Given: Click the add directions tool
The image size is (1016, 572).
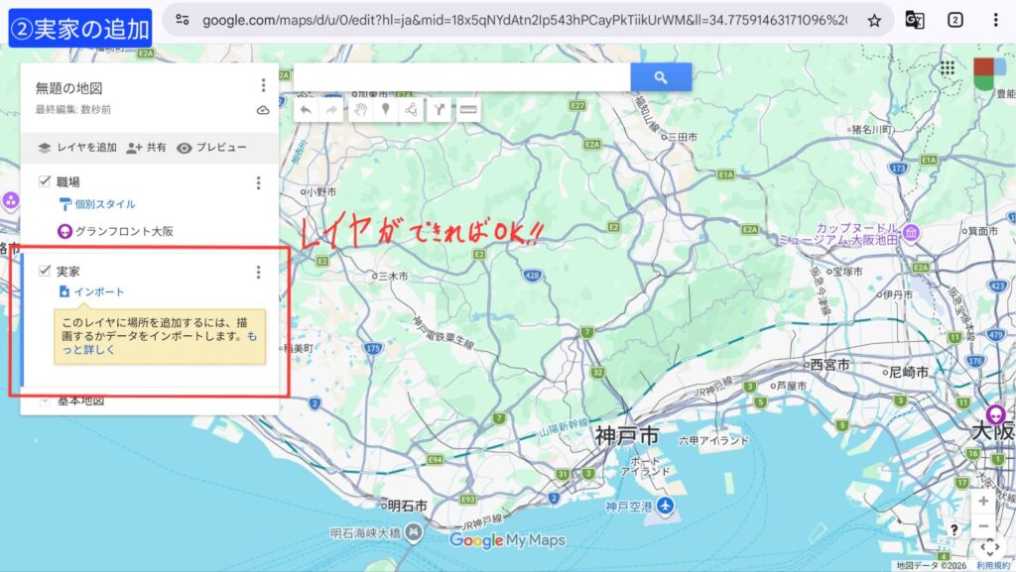Looking at the screenshot, I should point(438,110).
